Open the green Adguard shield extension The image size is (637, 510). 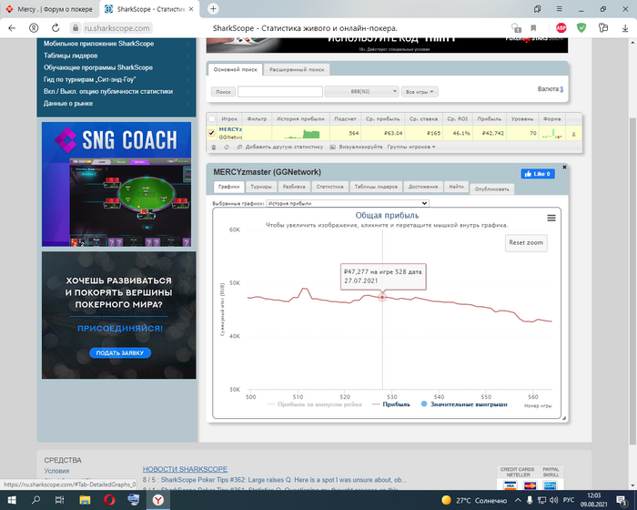(x=581, y=28)
